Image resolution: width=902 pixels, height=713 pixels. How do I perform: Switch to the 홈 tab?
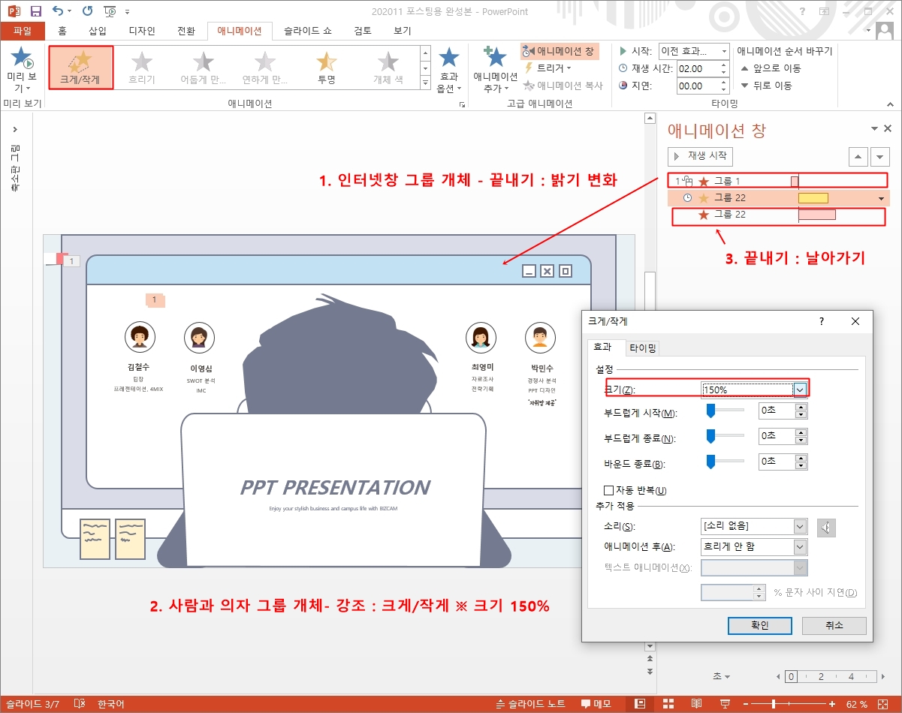pyautogui.click(x=62, y=31)
